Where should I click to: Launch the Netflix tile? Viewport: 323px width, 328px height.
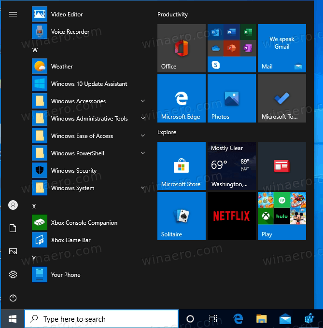[231, 216]
